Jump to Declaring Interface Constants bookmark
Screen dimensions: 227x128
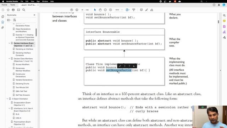[23, 54]
